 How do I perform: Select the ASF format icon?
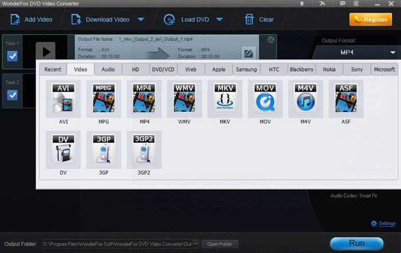[x=346, y=98]
